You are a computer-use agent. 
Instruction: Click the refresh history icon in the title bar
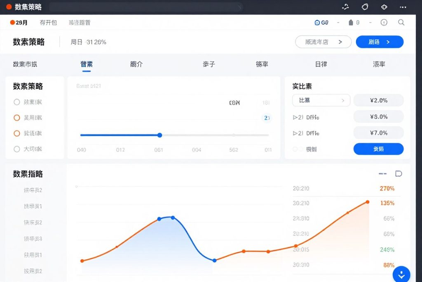click(364, 7)
